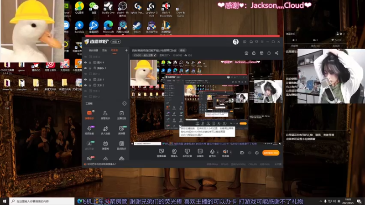
Task: Show the hidden 文本 3 layer
Action: 85,91
